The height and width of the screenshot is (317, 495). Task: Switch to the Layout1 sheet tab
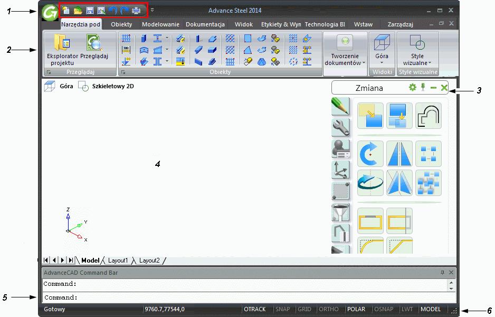pyautogui.click(x=118, y=260)
